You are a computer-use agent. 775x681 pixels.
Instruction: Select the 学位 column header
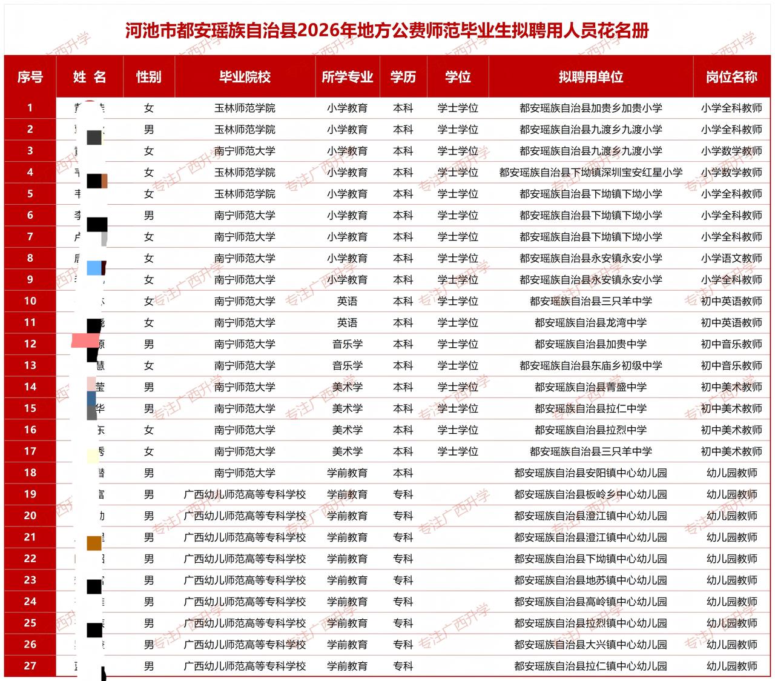(x=458, y=77)
